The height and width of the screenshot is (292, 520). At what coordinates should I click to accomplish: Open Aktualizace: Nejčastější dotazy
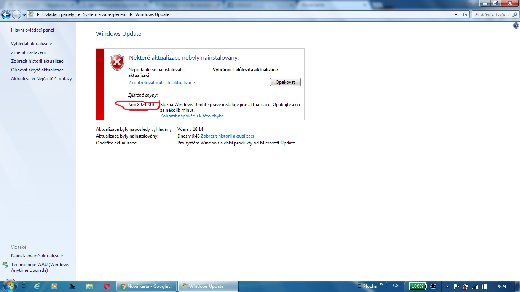(41, 79)
